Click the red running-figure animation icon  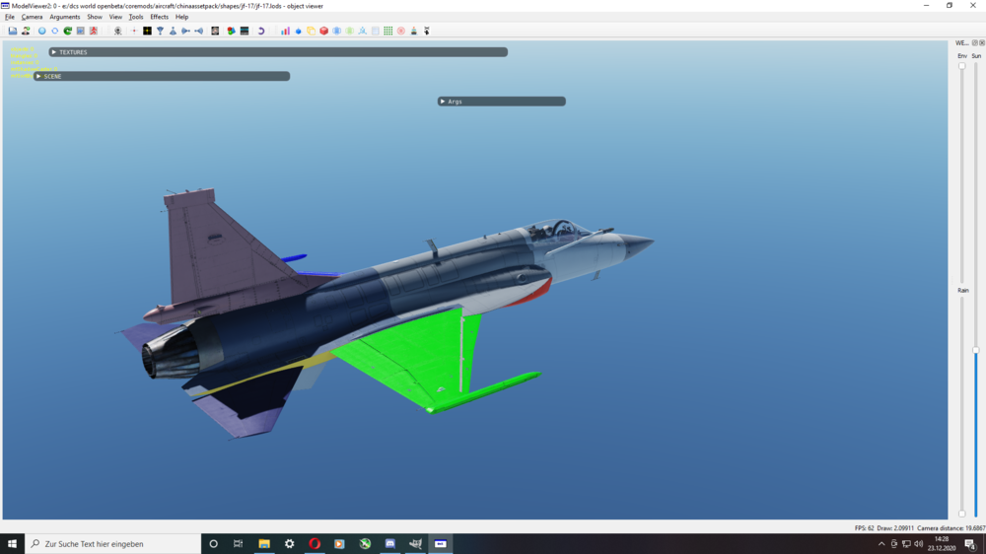94,31
